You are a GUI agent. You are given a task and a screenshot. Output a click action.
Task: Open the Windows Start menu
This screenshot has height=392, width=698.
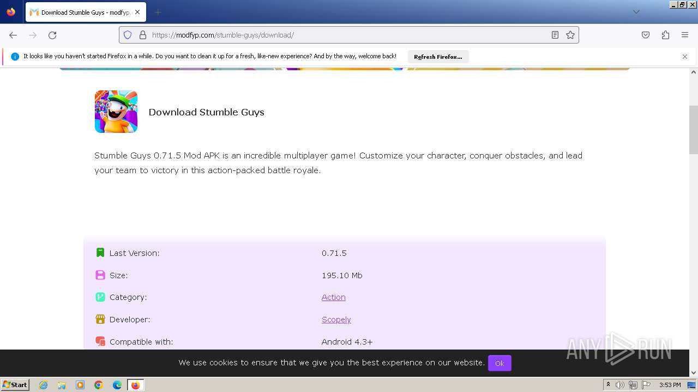tap(15, 384)
